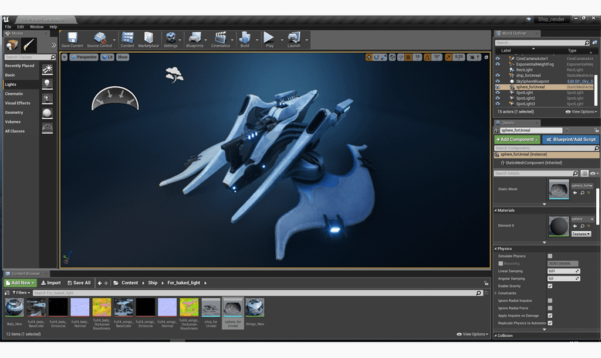
Task: Pick the Directional Light actor icon
Action: (47, 69)
